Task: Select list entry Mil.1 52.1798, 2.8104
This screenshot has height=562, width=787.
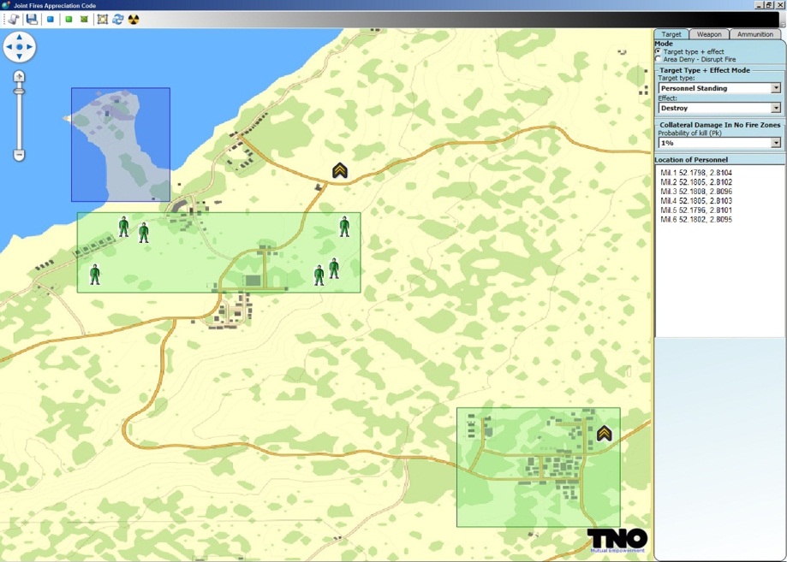Action: coord(696,173)
